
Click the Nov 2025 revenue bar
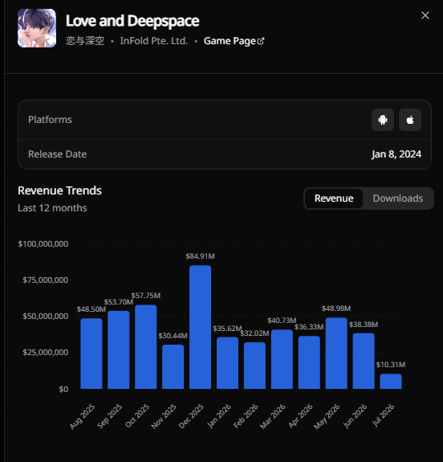pos(173,366)
